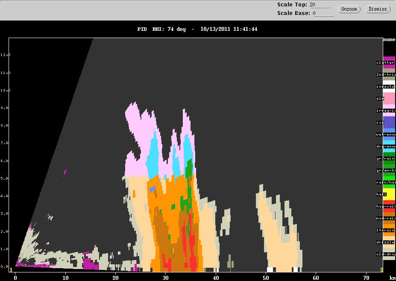Viewport: 396px width, 281px height.
Task: Select the yellow hail legend swatch
Action: point(389,194)
